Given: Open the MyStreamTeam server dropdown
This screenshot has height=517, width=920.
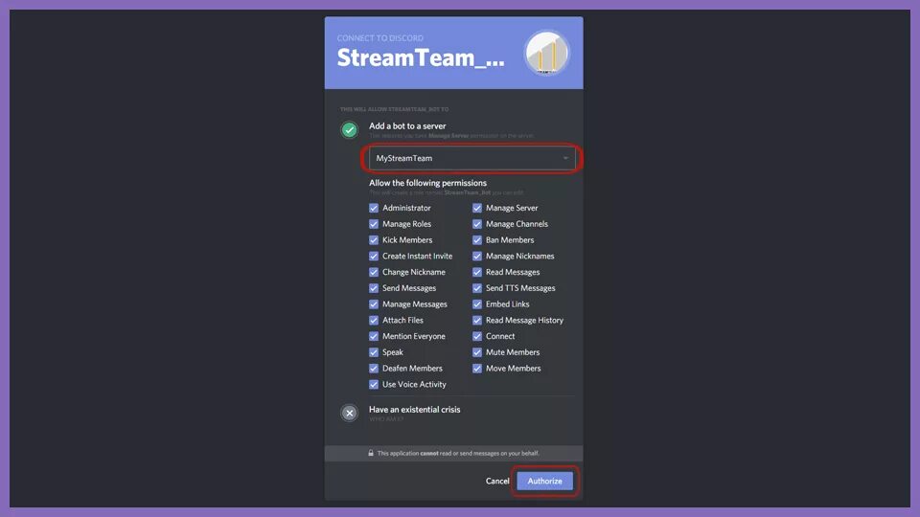Looking at the screenshot, I should point(471,158).
